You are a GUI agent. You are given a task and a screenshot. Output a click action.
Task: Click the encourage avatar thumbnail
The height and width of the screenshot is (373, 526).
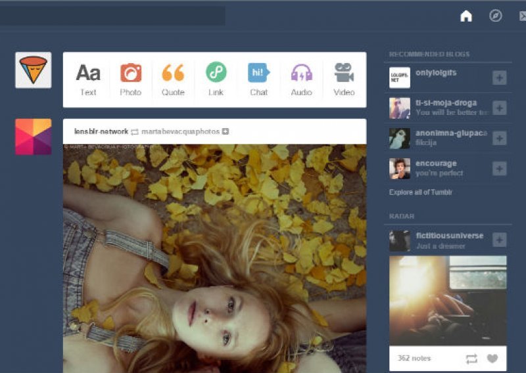400,168
